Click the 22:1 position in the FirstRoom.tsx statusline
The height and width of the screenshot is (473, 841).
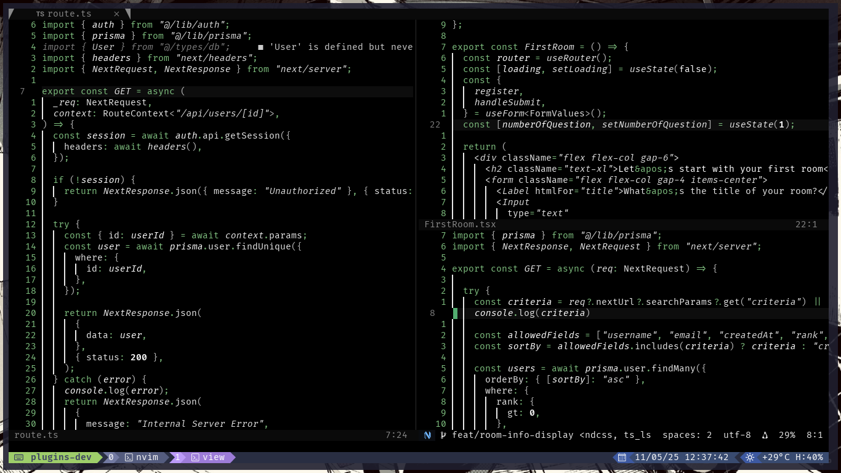click(807, 224)
